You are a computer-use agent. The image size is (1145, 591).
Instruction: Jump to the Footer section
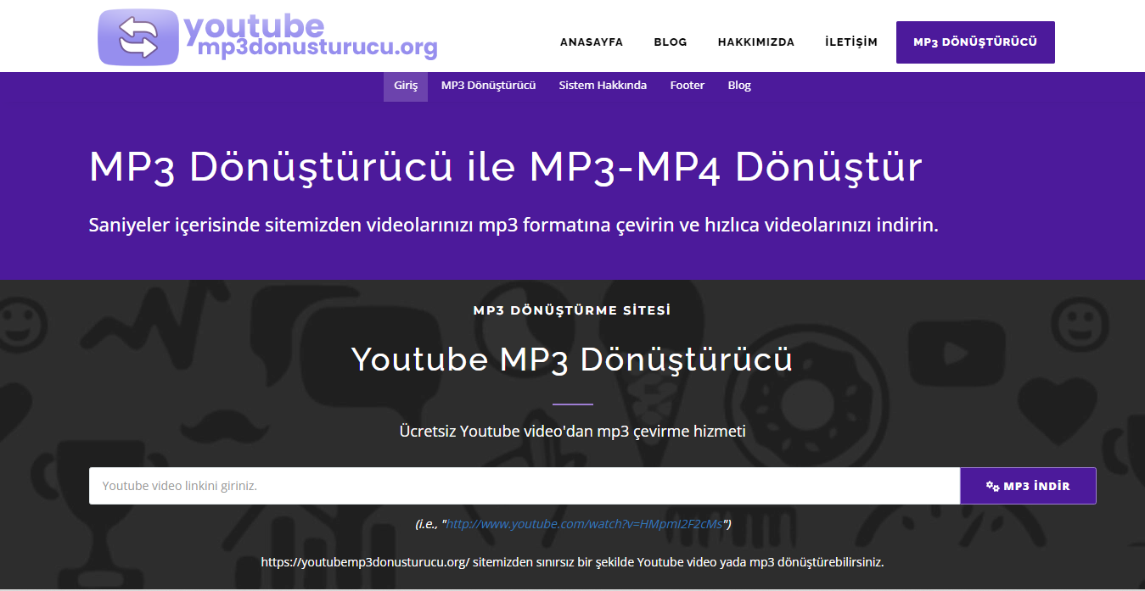click(687, 86)
